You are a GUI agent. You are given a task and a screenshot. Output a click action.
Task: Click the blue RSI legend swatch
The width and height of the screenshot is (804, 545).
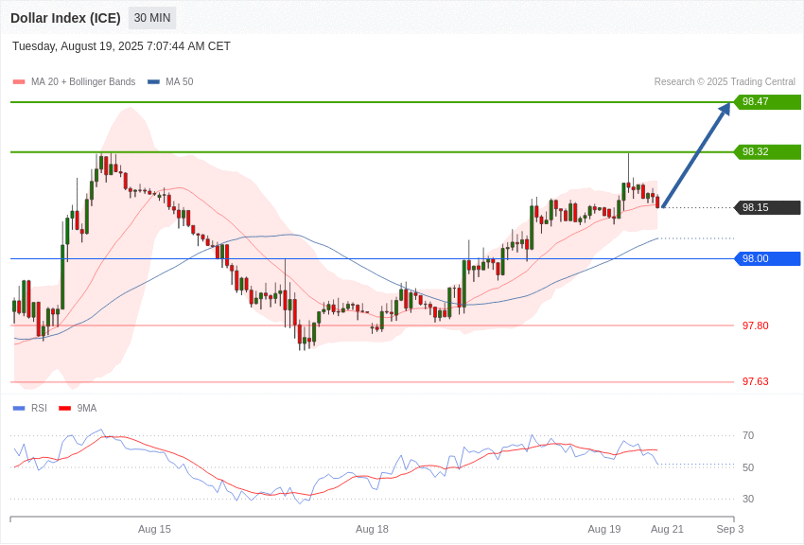click(x=19, y=408)
